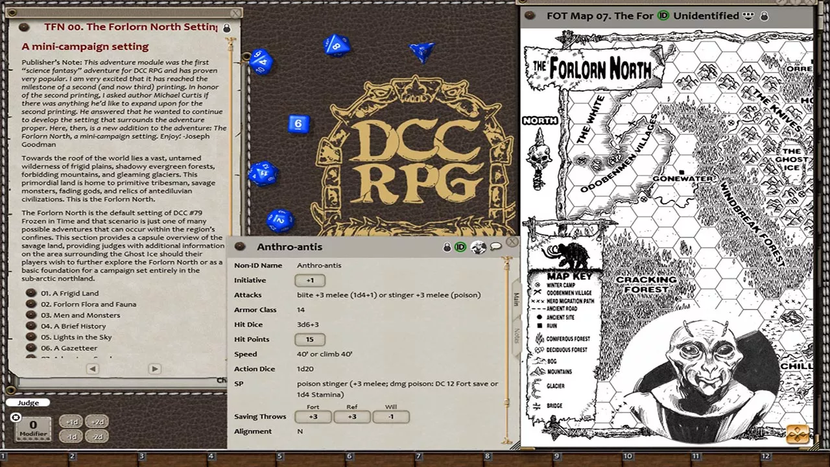Screen dimensions: 830x467
Task: Pick the blue d10 die showing 11
Action: point(263,174)
